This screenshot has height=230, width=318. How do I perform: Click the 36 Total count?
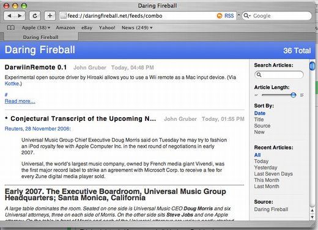(x=297, y=51)
